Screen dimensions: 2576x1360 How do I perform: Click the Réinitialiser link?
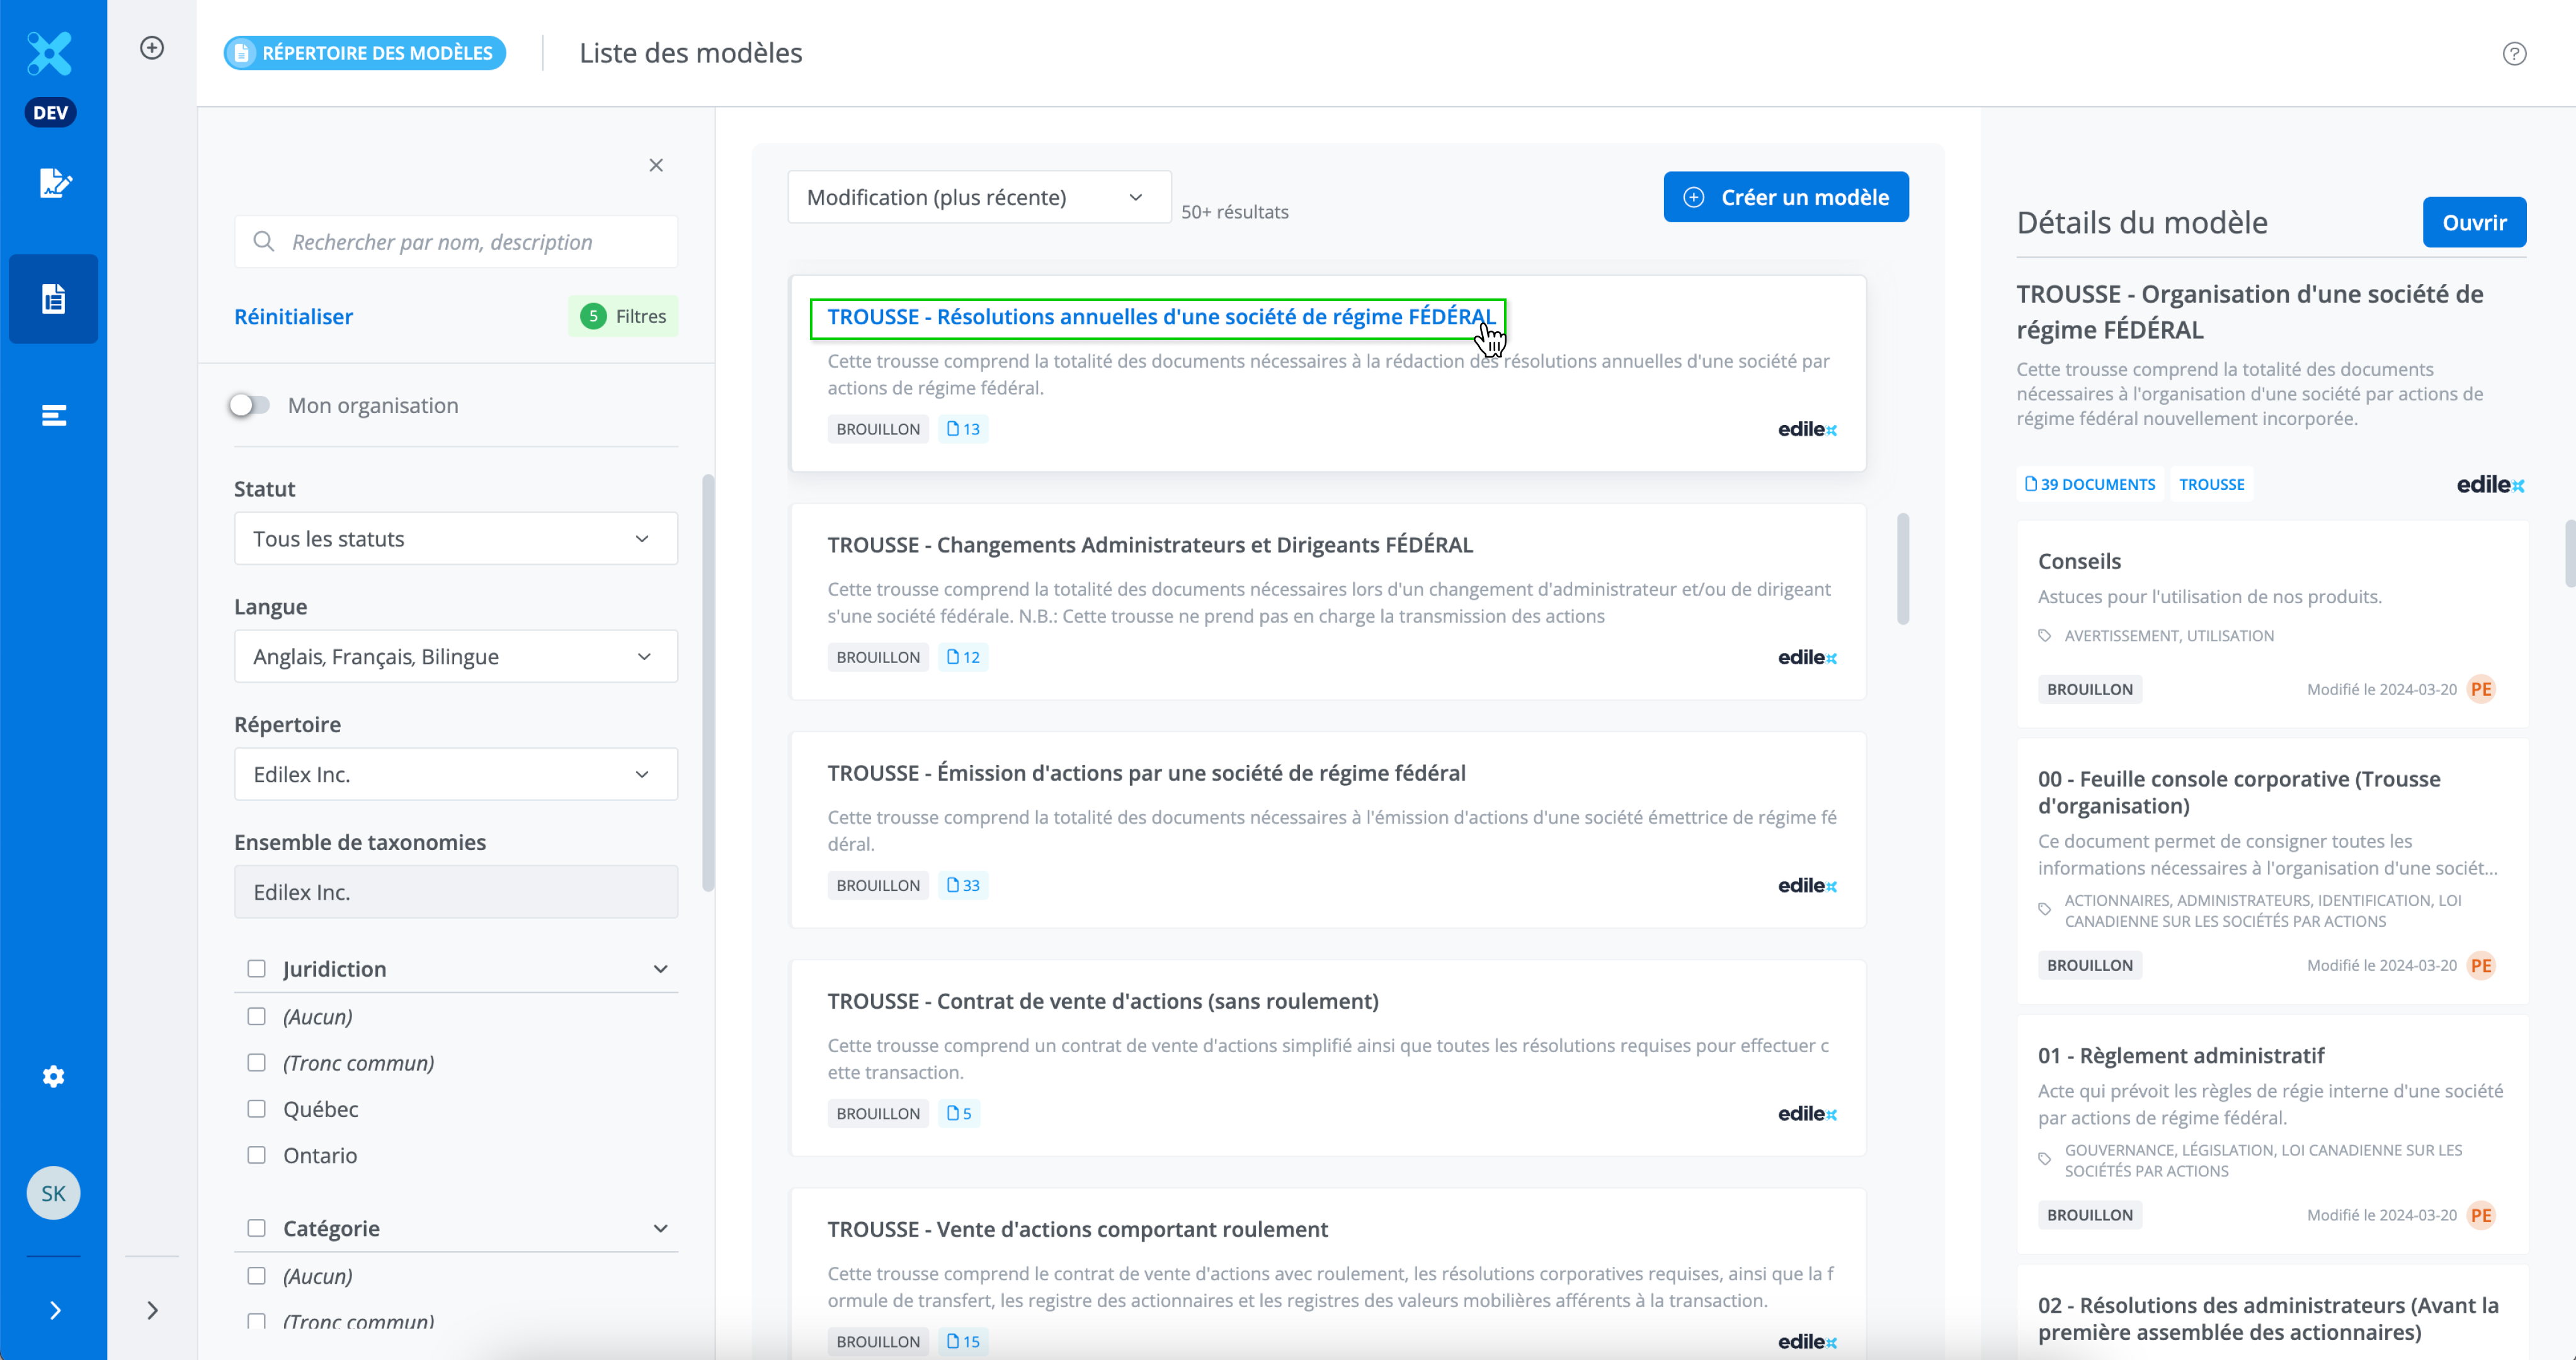click(293, 317)
